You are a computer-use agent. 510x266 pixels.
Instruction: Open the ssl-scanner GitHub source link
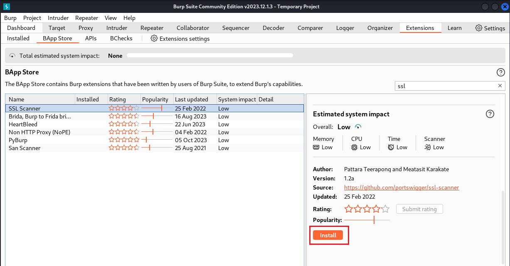[x=402, y=187]
